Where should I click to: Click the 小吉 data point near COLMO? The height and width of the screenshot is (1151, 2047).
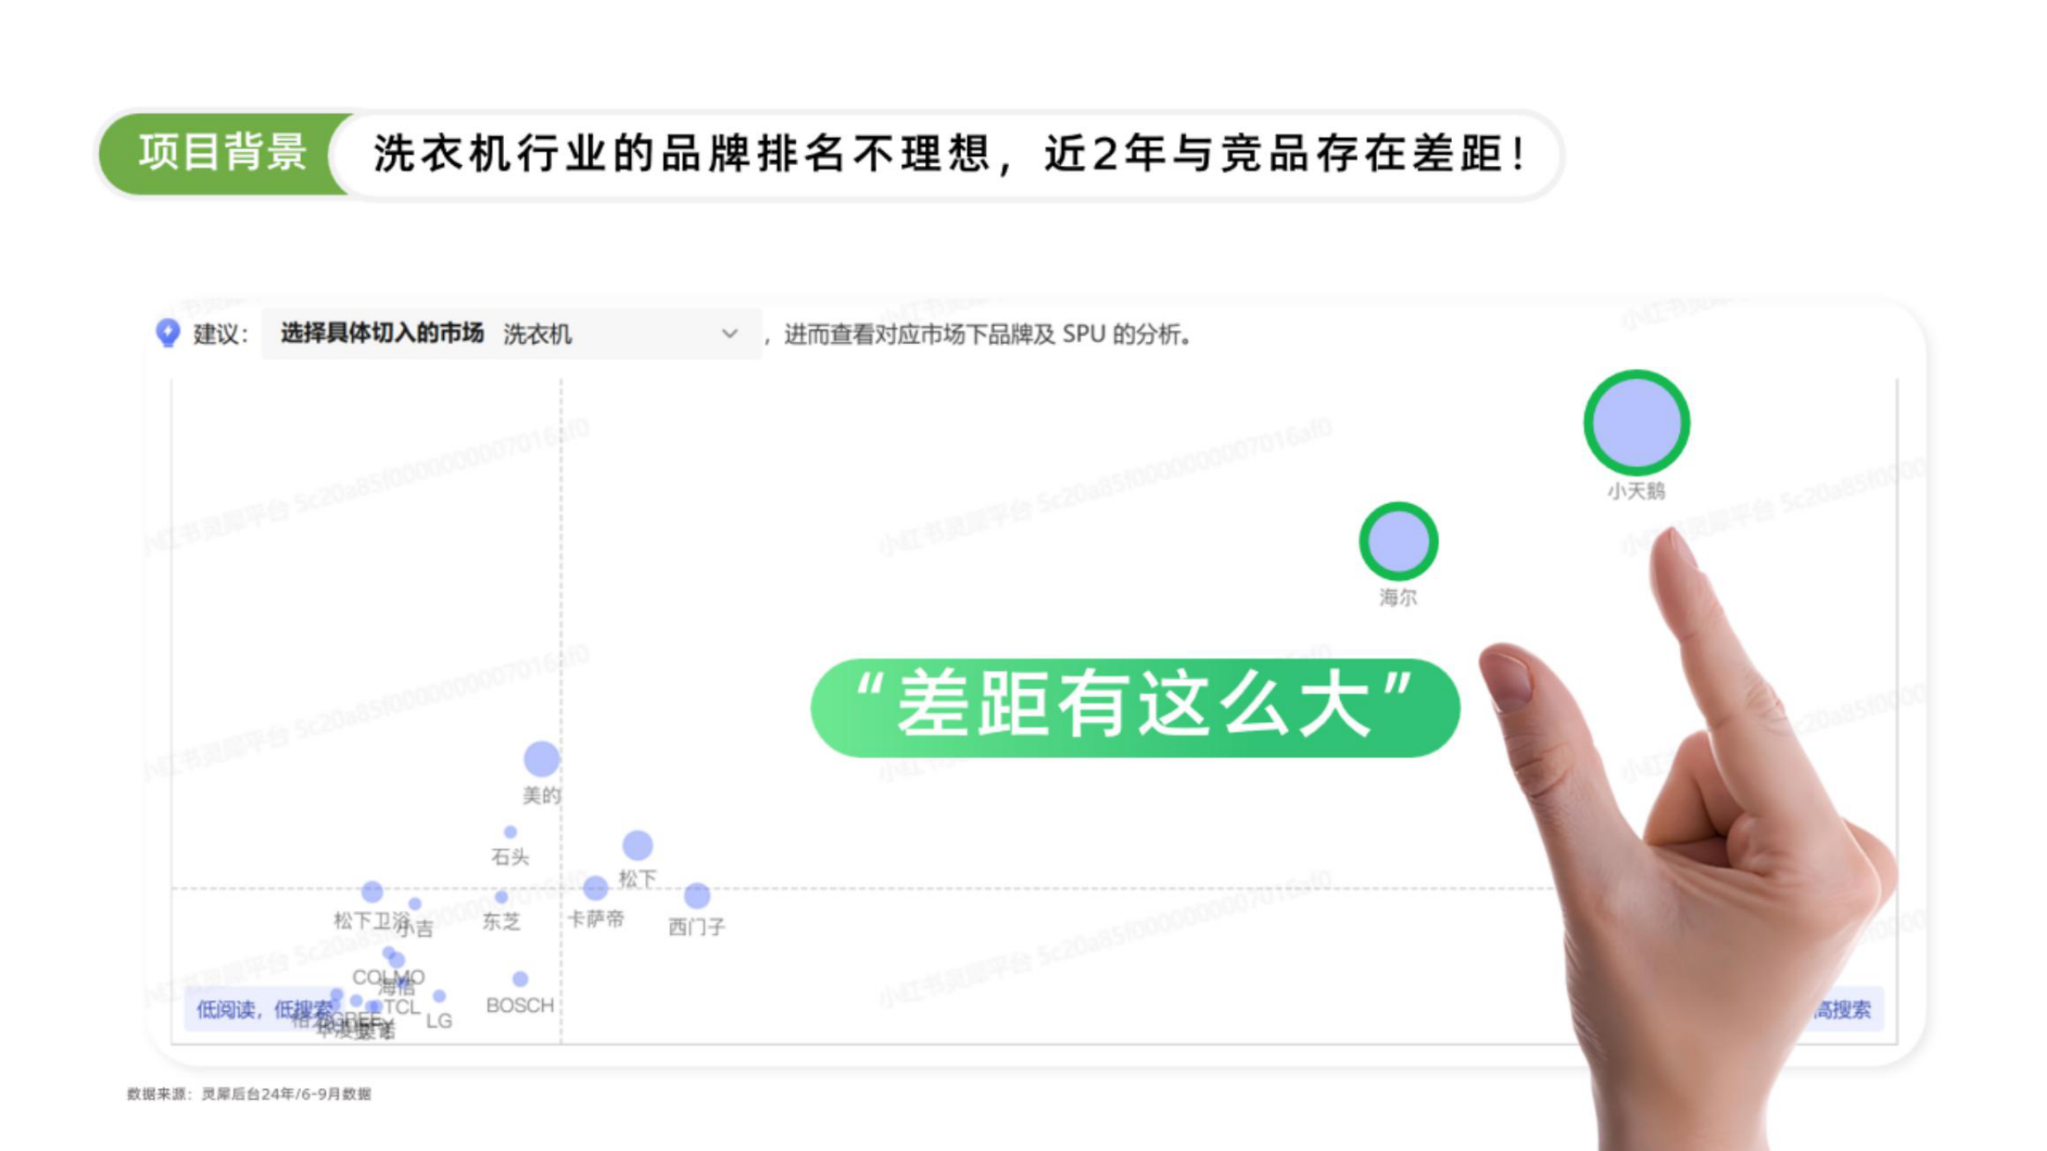click(x=414, y=904)
